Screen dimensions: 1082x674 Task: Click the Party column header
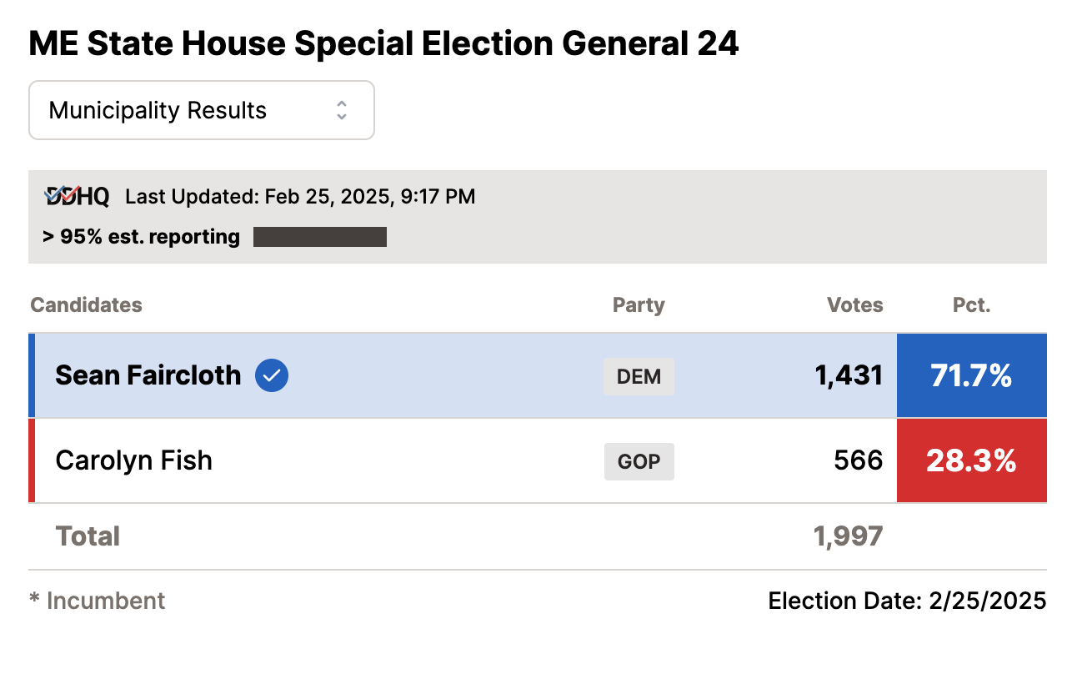[x=639, y=304]
